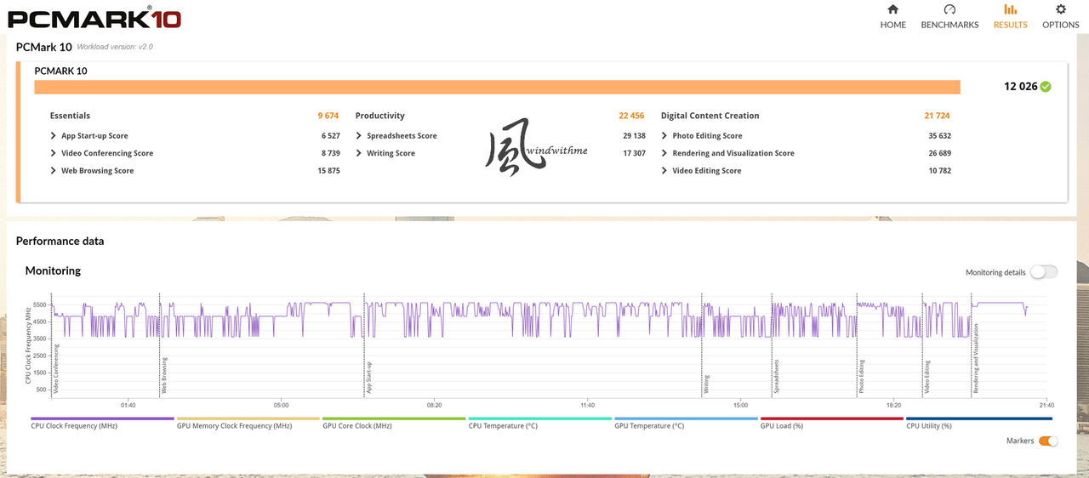Screen dimensions: 1089x478
Task: Click the Monitoring section title
Action: point(53,270)
